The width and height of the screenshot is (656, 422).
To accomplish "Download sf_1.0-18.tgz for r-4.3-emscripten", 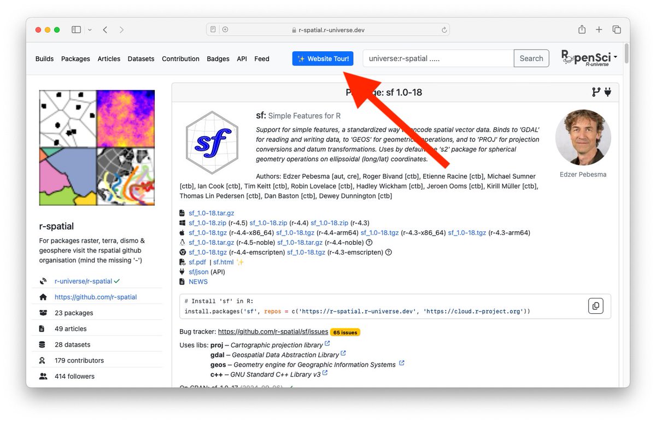I will tap(306, 253).
